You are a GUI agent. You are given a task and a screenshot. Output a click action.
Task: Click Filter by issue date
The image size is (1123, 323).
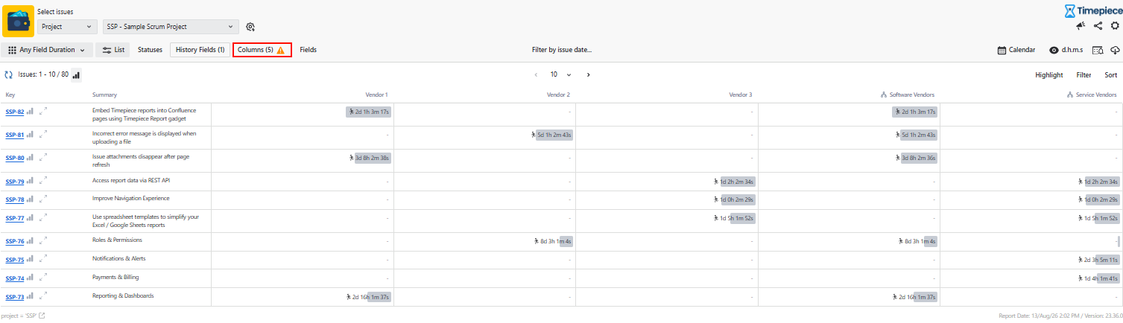click(561, 50)
